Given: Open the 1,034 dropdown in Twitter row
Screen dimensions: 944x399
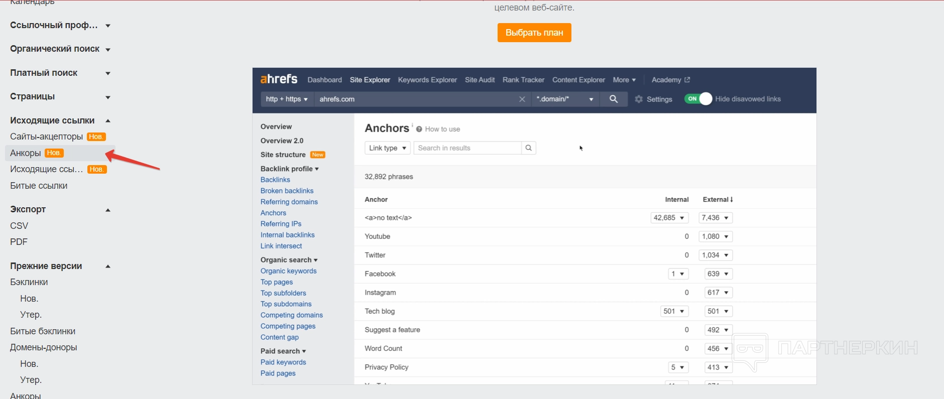Looking at the screenshot, I should click(716, 255).
